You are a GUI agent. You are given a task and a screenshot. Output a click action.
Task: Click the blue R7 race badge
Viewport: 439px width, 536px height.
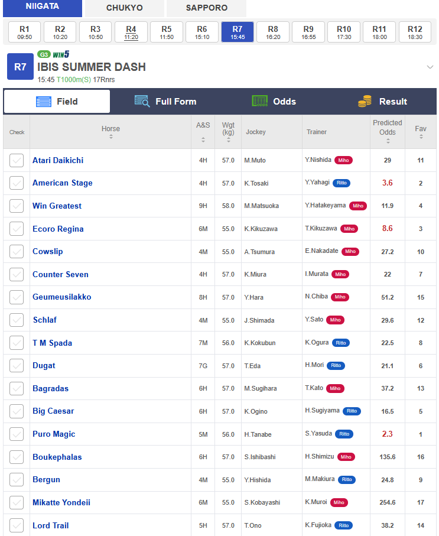pos(20,67)
